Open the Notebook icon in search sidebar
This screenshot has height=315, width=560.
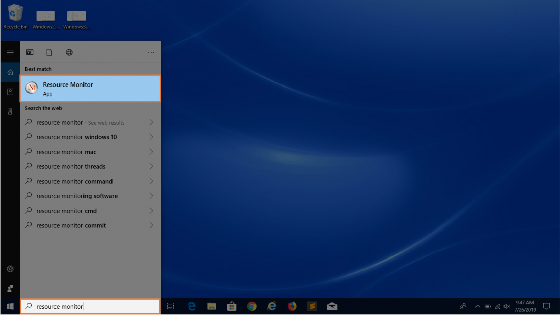click(10, 92)
